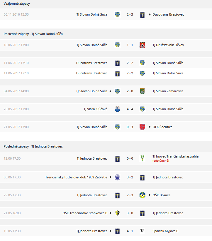This screenshot has height=241, width=212.
Task: Open OFK Čachtice team link
Action: click(162, 127)
